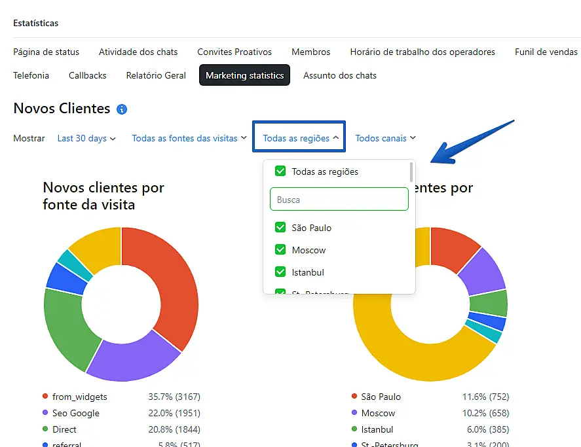
Task: Toggle the Moscow region checkbox
Action: point(280,250)
